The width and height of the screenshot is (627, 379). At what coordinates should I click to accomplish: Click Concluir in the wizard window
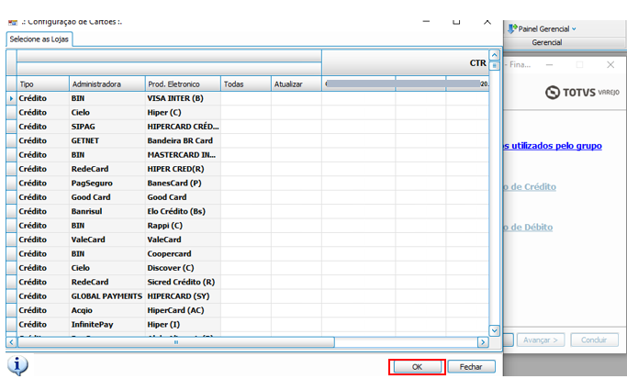(x=594, y=340)
